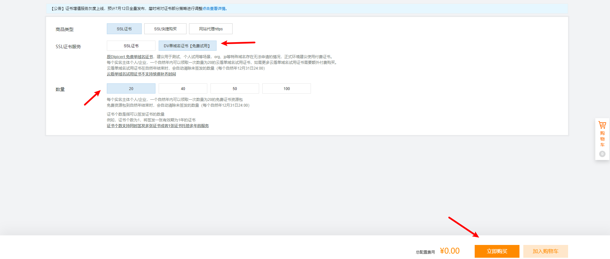Open the 点击查看详情 announcement link

coord(214,9)
